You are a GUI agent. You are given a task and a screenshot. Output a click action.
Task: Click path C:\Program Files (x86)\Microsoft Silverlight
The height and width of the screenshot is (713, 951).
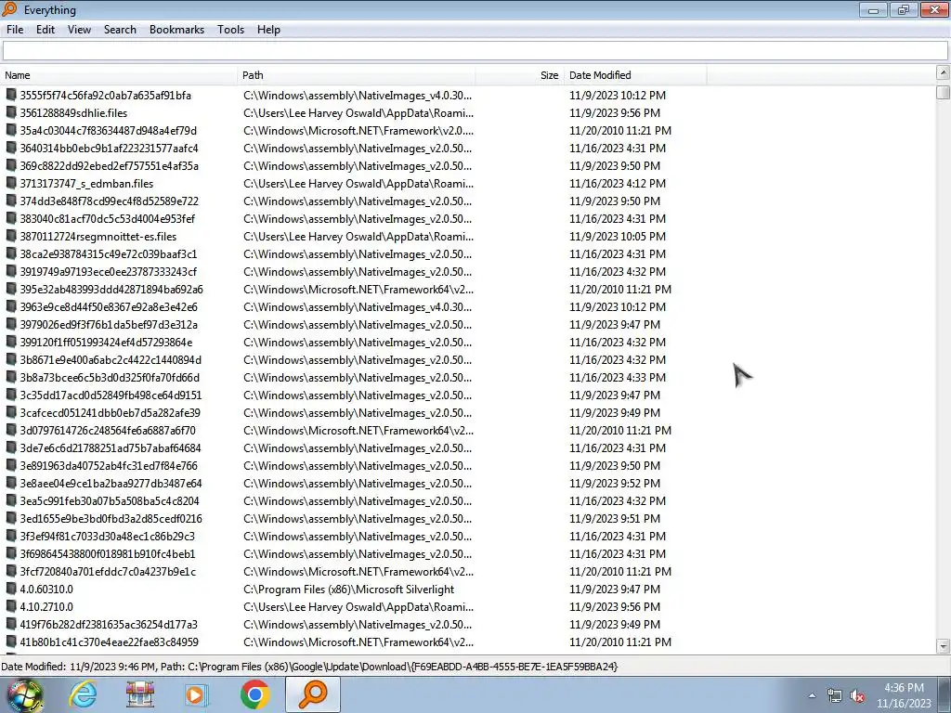[x=349, y=589]
